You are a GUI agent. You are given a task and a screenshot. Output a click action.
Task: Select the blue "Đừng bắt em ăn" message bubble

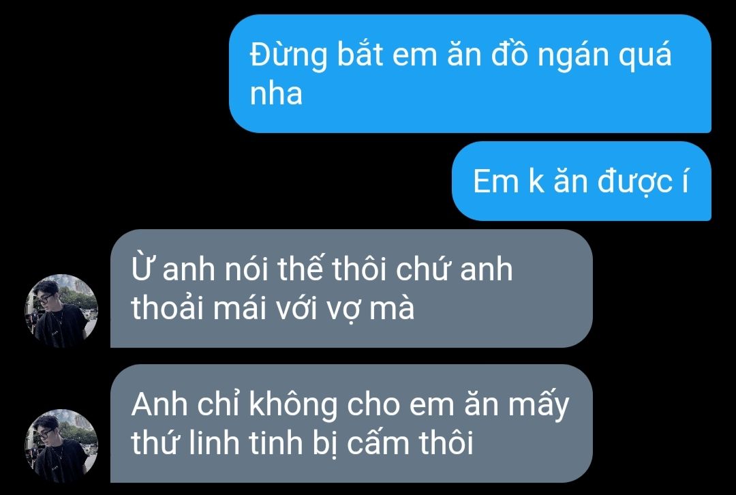pos(470,74)
